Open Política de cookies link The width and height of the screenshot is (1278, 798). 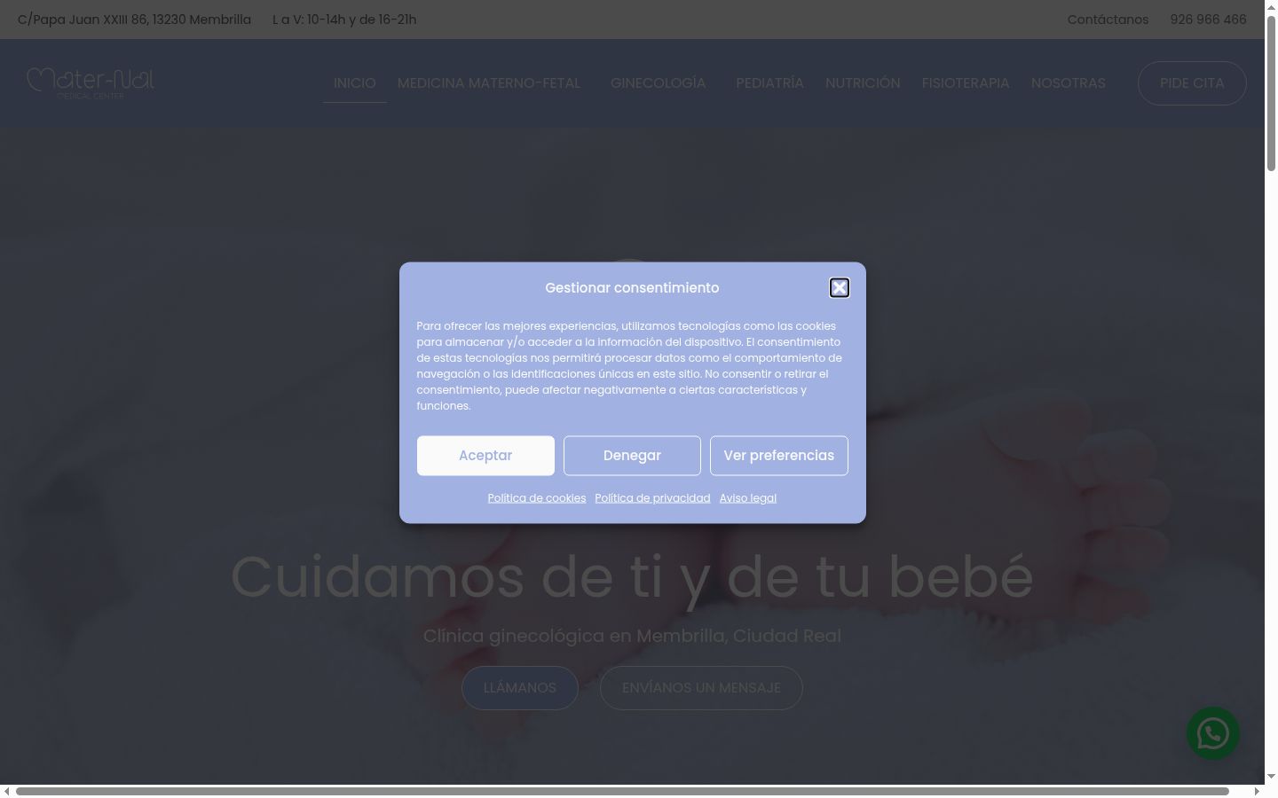pyautogui.click(x=537, y=498)
